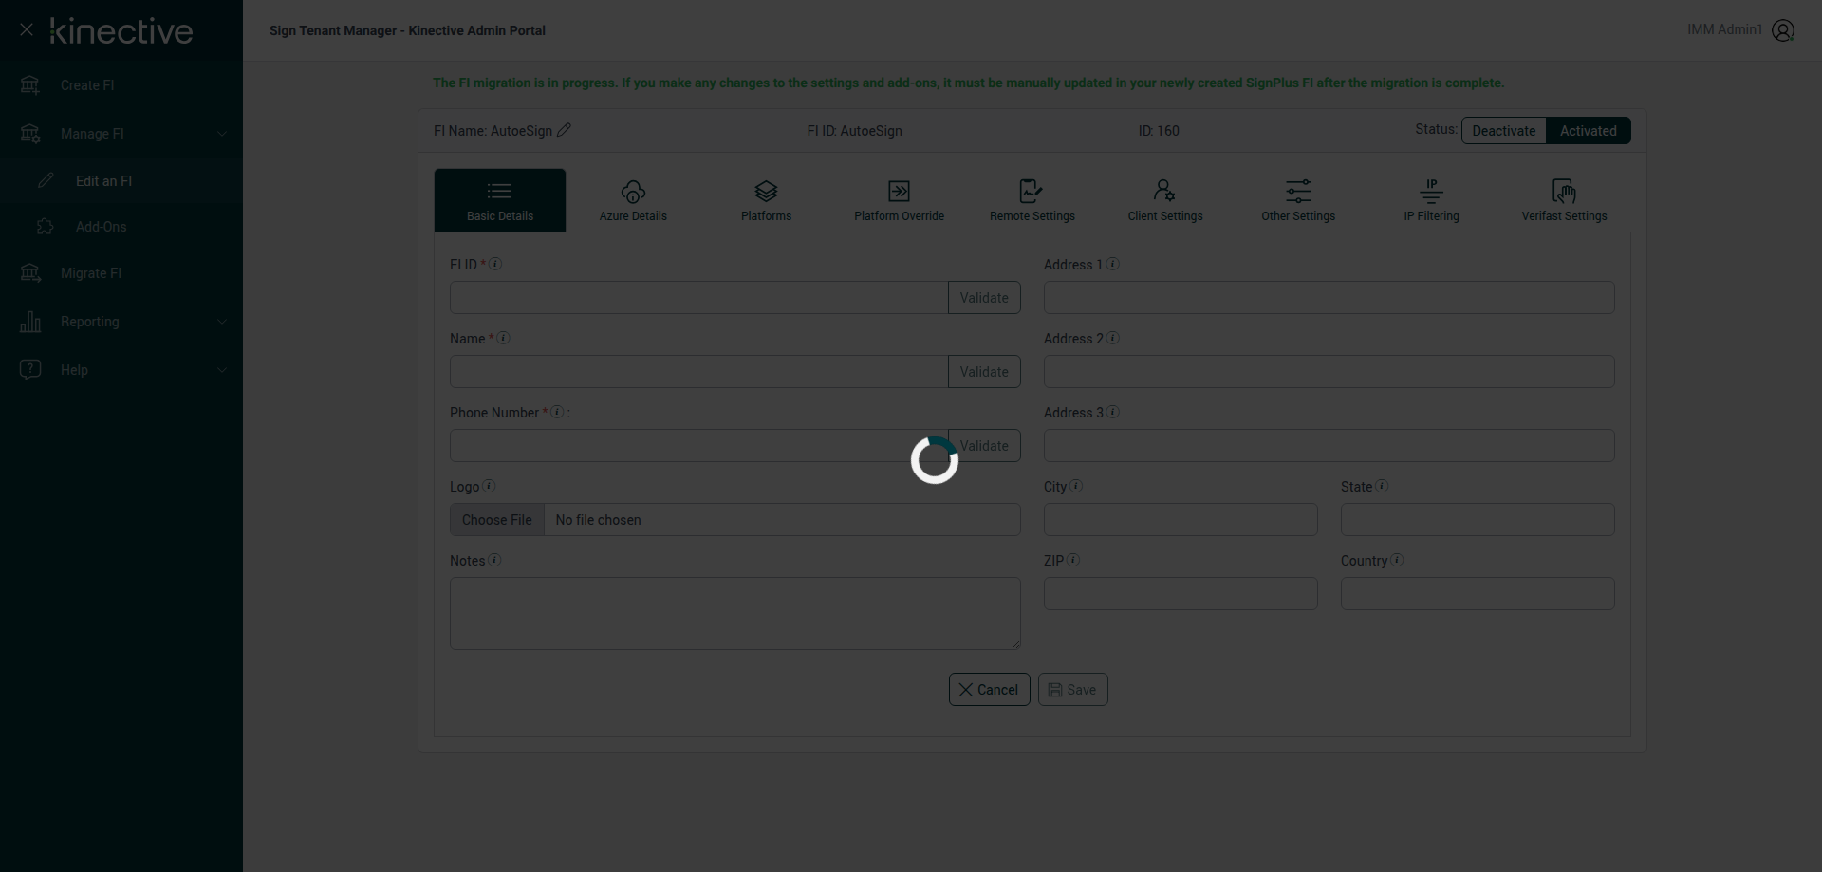Focus the City input field
Screen dimensions: 1822x872
[1181, 520]
